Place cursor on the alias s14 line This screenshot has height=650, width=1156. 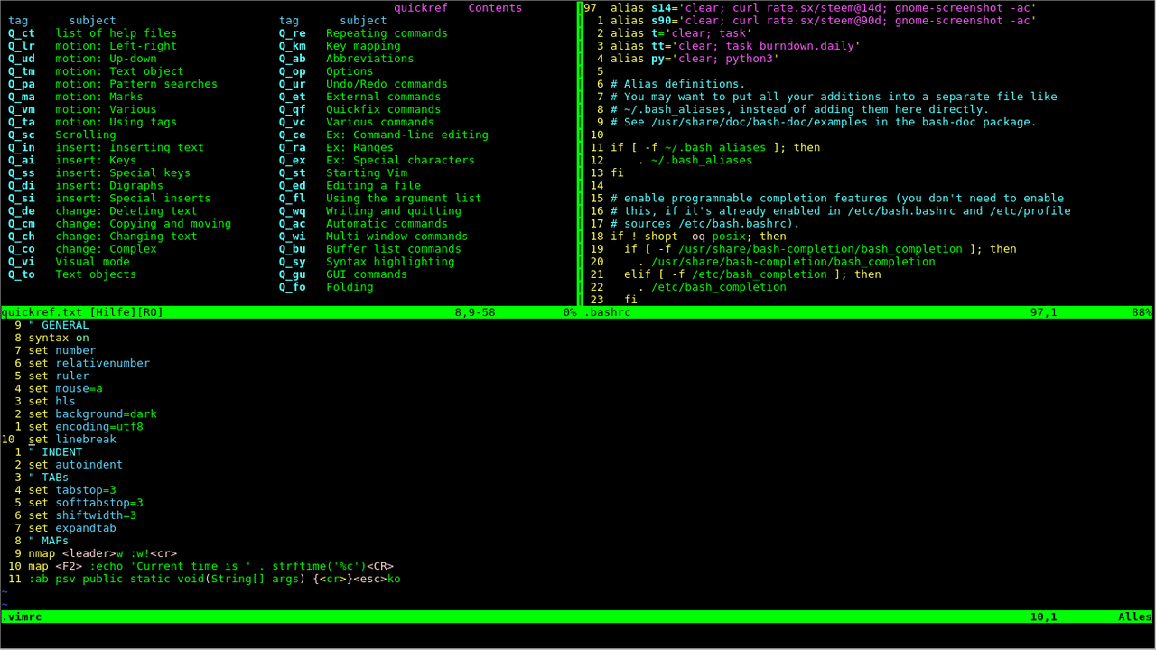click(823, 8)
